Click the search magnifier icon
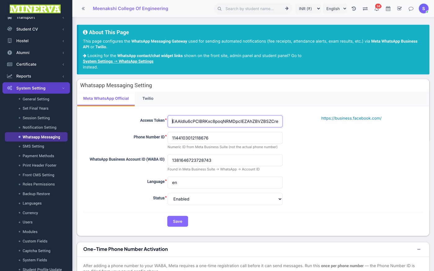The image size is (434, 271). coord(219,9)
